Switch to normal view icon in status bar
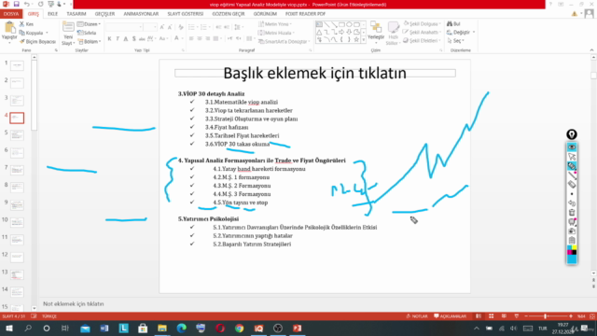Screen dimensions: 597x336 [x=479, y=316]
